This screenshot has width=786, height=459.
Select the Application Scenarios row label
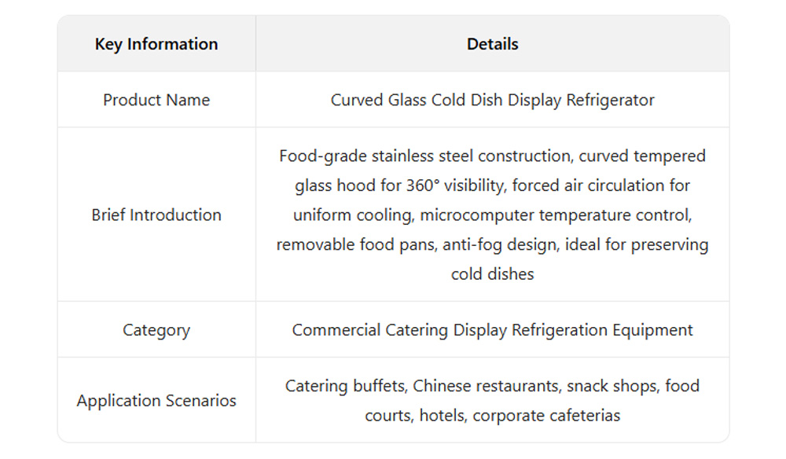156,400
